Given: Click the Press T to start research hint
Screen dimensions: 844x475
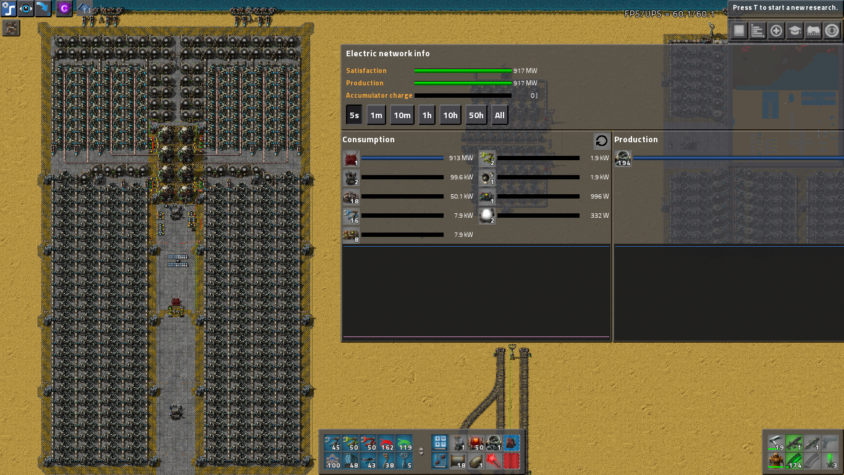Looking at the screenshot, I should tap(785, 8).
